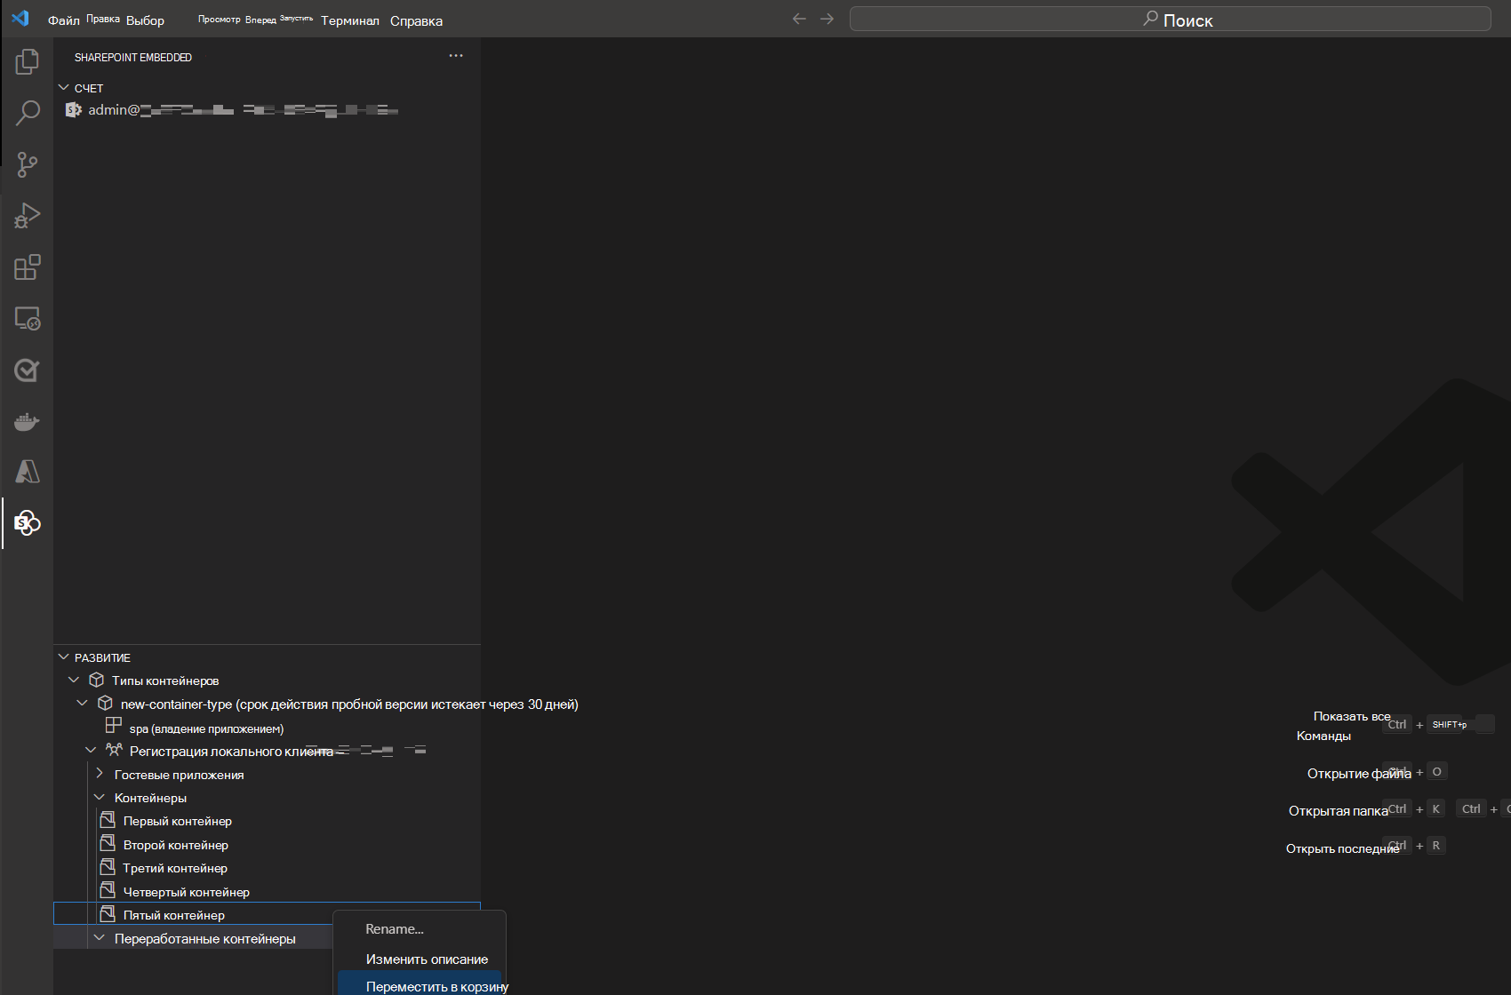Collapse the Типы контейнеров tree node
1511x995 pixels.
tap(74, 681)
